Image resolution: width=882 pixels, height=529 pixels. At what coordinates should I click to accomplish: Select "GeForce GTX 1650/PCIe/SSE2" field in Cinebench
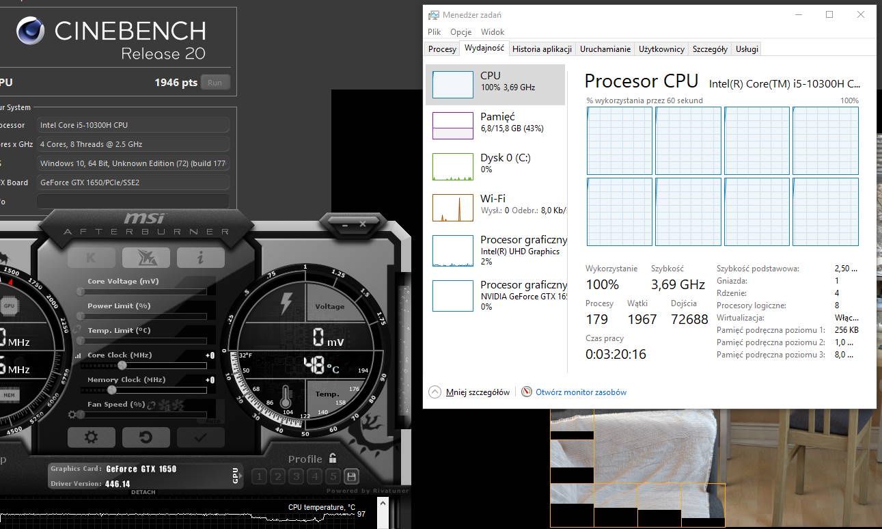click(133, 182)
